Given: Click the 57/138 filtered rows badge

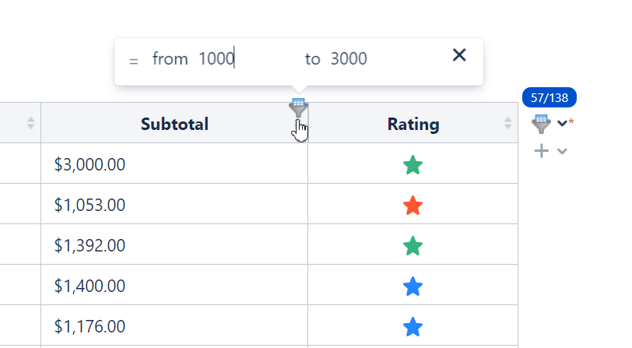Looking at the screenshot, I should (x=549, y=97).
